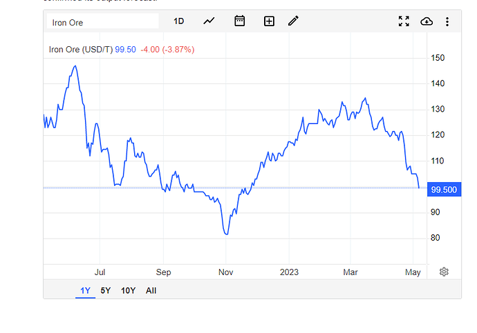Click the 99.500 current price label

pyautogui.click(x=444, y=190)
